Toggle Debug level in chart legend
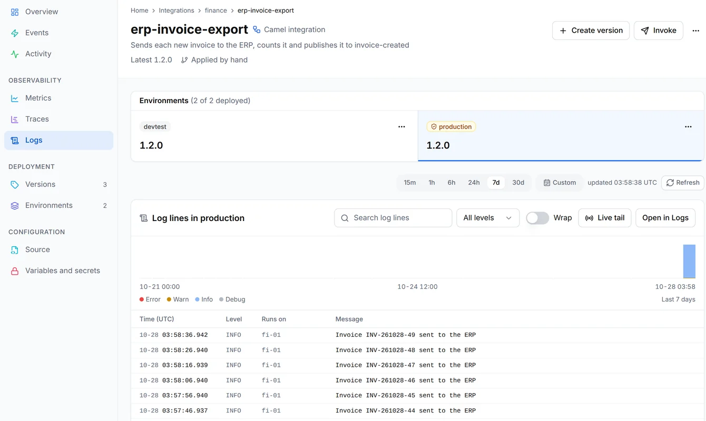706x421 pixels. click(232, 299)
